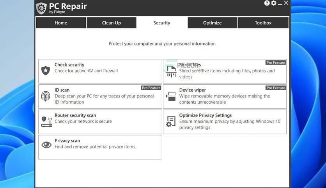Switch to the Clean Up tab
This screenshot has height=188, width=326.
pos(112,23)
